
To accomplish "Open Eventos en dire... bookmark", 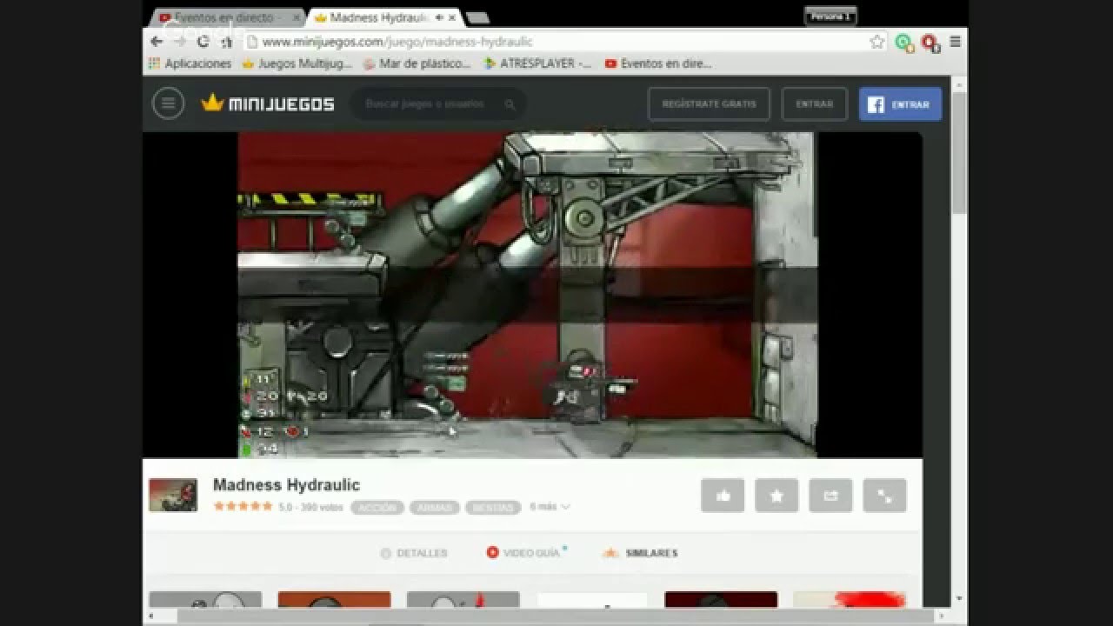I will (657, 63).
